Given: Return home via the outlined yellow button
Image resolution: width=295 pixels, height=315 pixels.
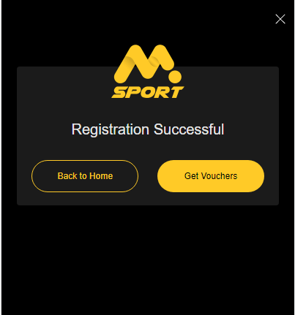Looking at the screenshot, I should pos(85,176).
